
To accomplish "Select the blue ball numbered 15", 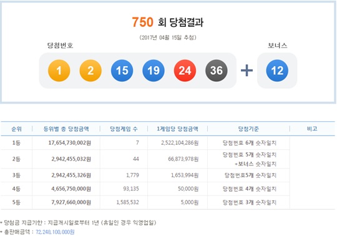I will (122, 71).
